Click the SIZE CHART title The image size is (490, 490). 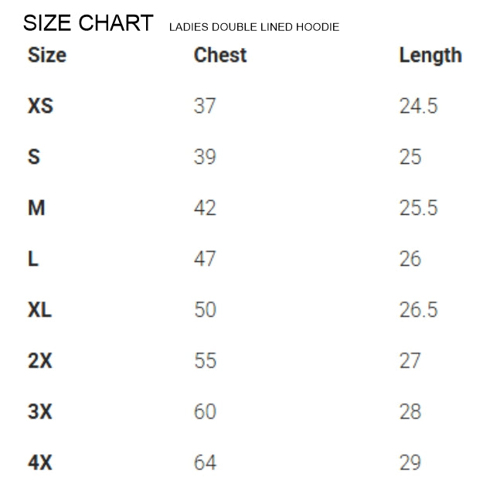point(88,24)
